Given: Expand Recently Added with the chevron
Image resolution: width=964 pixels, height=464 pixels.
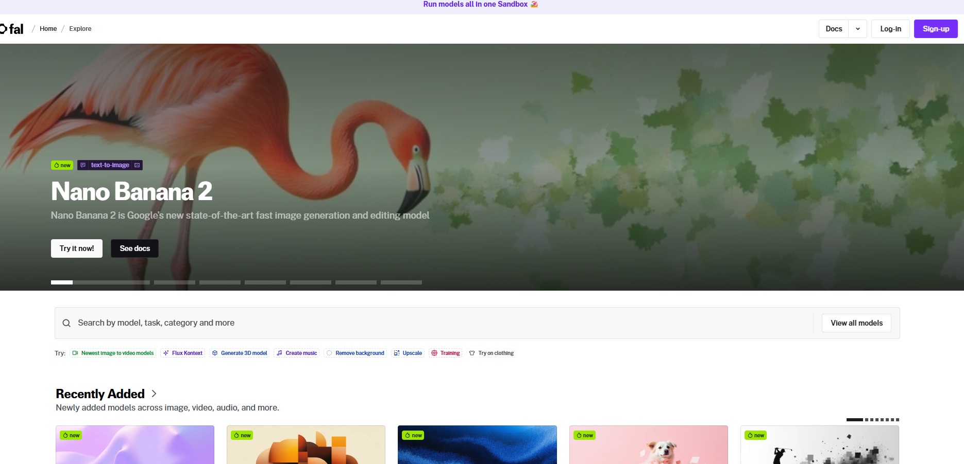Looking at the screenshot, I should click(154, 394).
